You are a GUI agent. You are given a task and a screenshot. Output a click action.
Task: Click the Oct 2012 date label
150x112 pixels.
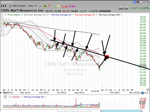[x=115, y=93]
